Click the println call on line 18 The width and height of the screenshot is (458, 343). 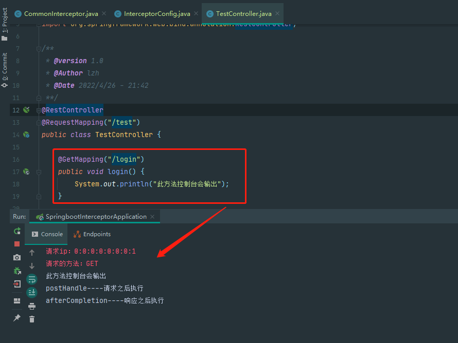click(x=134, y=184)
